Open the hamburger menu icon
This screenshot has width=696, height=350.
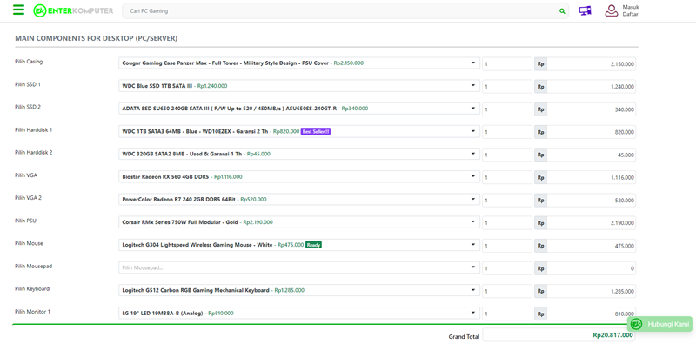[18, 10]
